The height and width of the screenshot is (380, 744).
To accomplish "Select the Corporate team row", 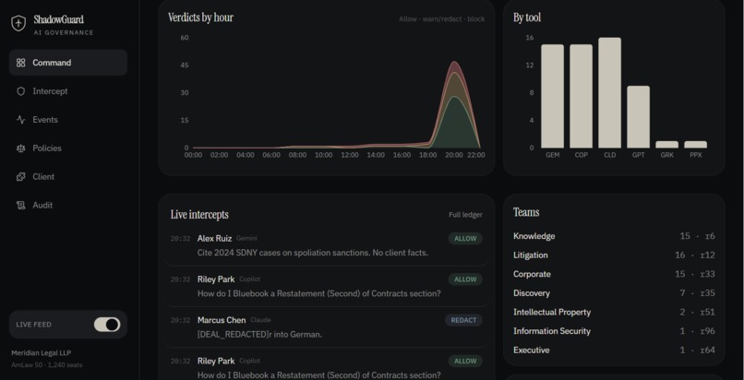I will click(x=614, y=274).
